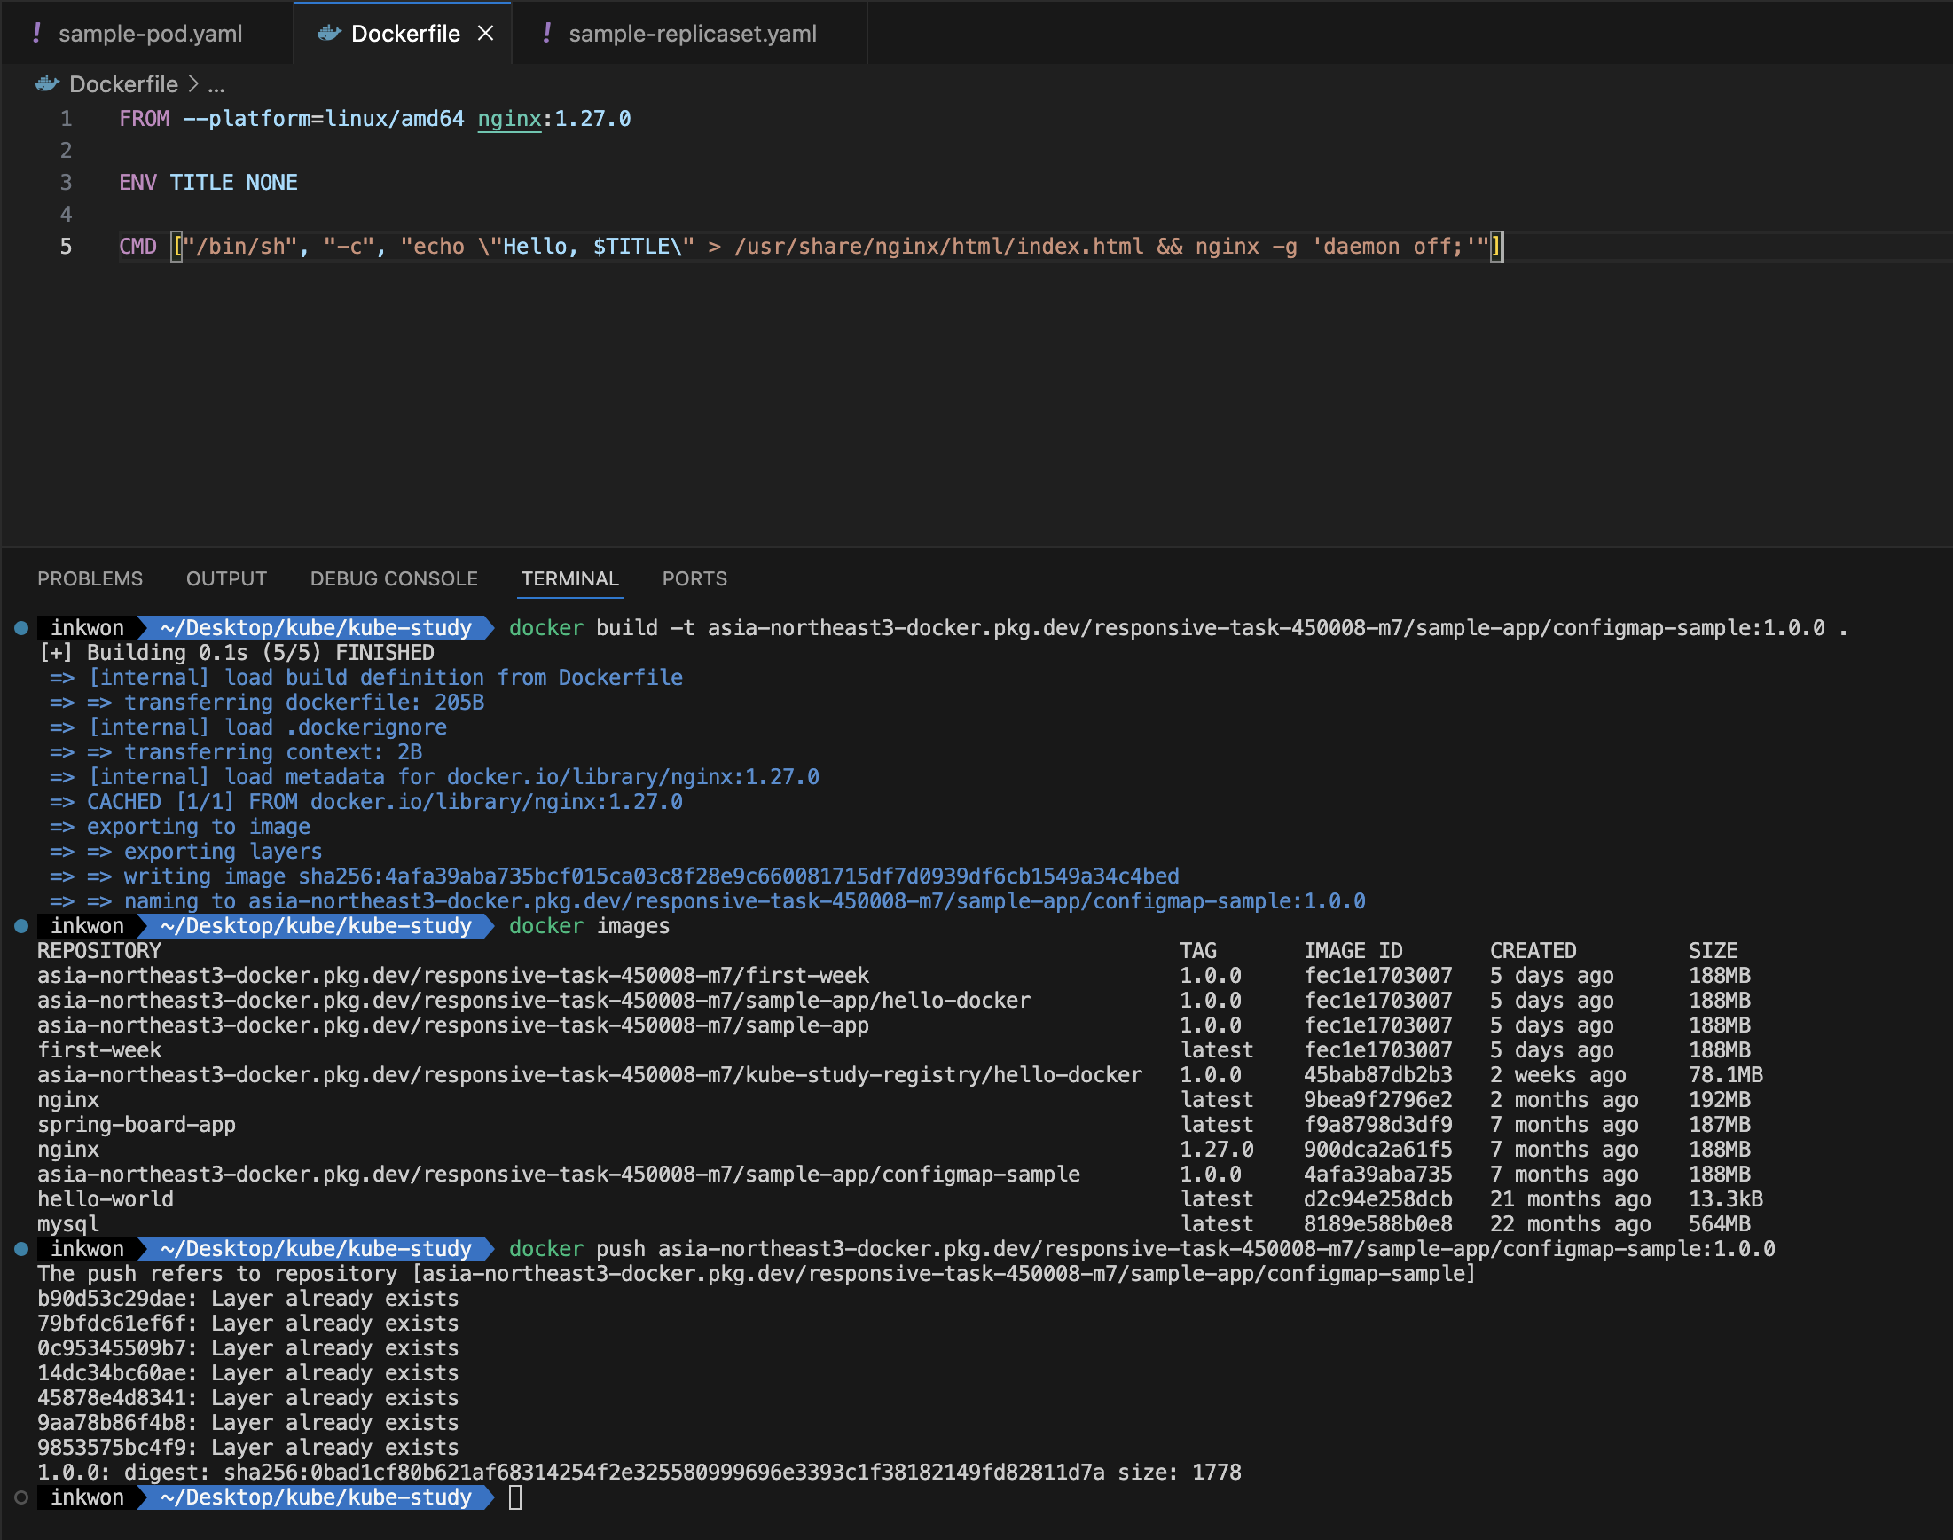
Task: Click the YAML exclamation icon on sample-replicaset.yaml
Action: coord(546,34)
